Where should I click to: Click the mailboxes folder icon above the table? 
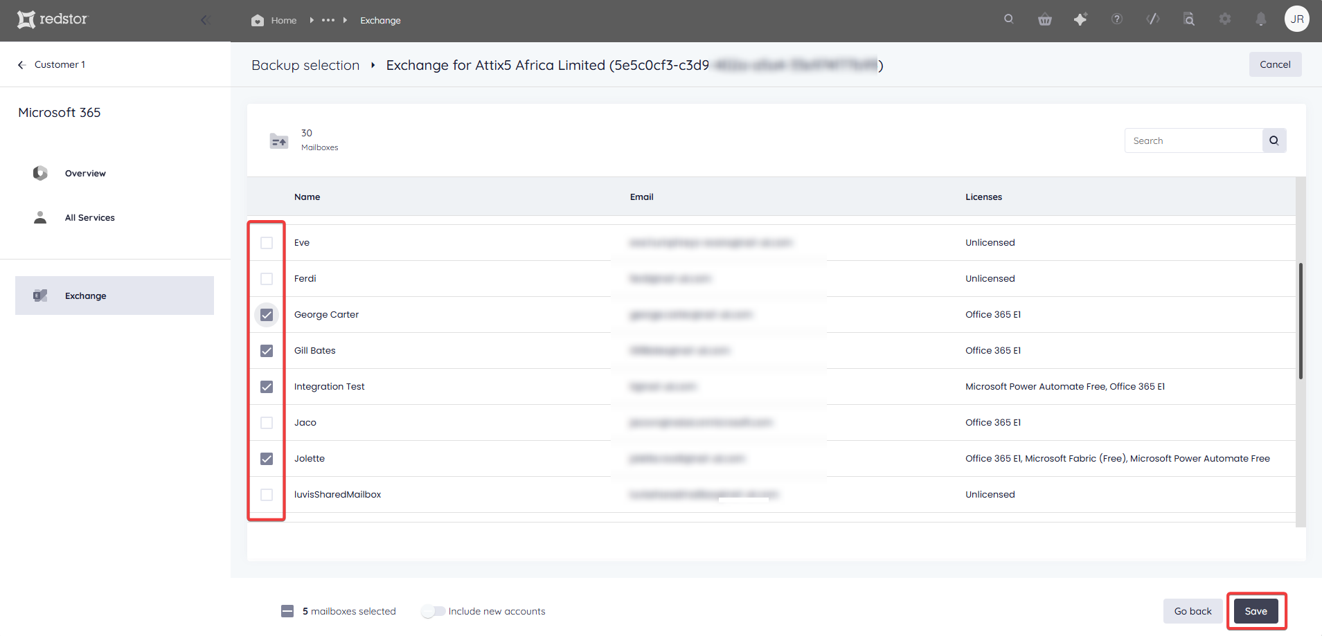click(x=278, y=140)
